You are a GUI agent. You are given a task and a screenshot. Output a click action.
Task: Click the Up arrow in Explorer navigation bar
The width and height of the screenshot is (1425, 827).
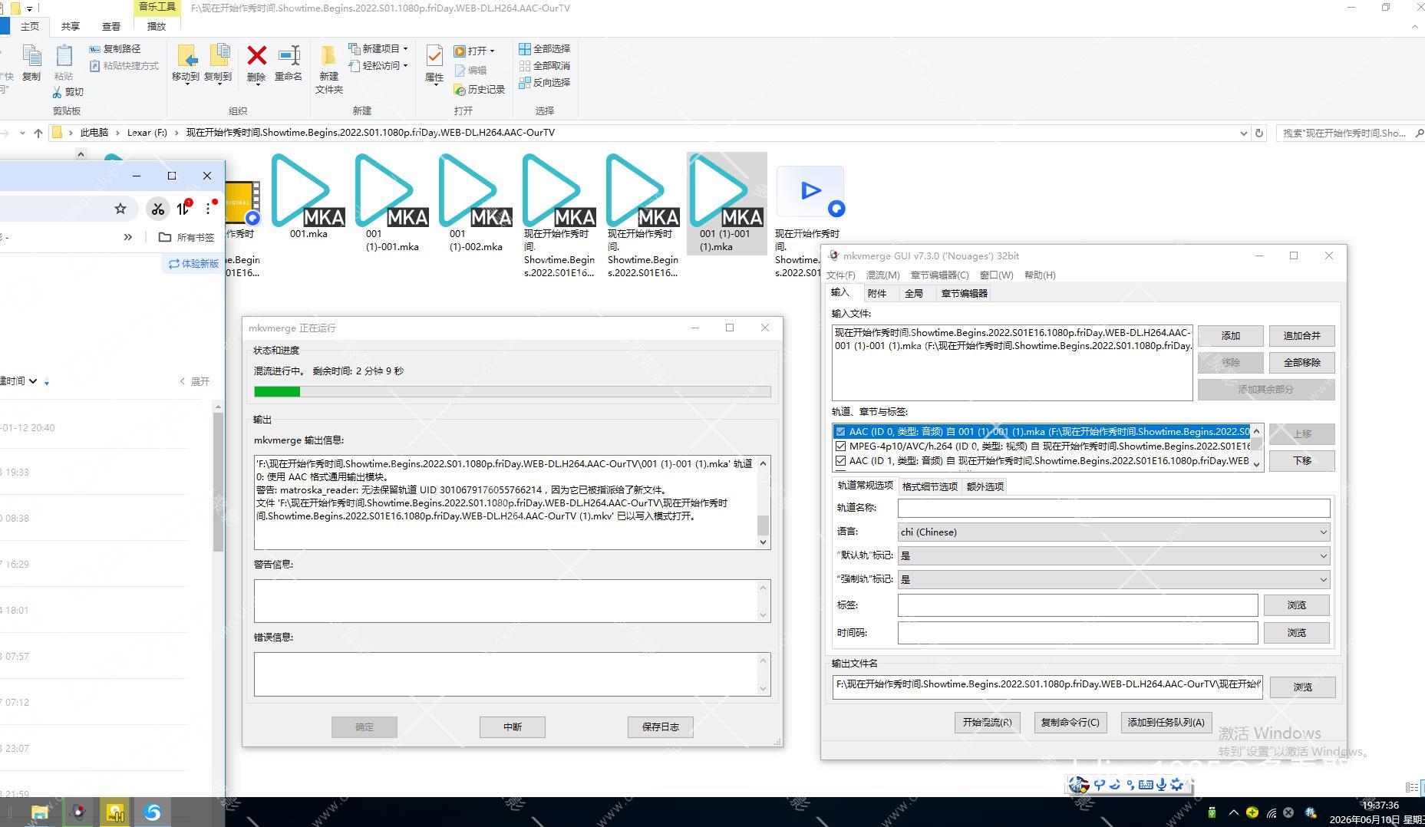tap(38, 133)
